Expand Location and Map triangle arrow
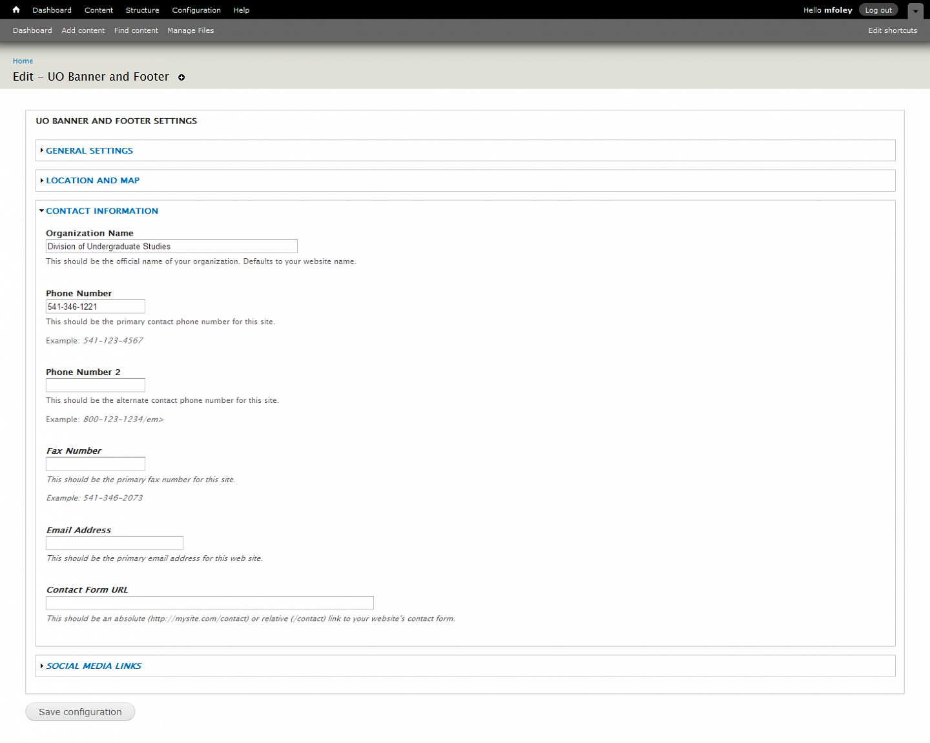The width and height of the screenshot is (930, 743). [41, 181]
